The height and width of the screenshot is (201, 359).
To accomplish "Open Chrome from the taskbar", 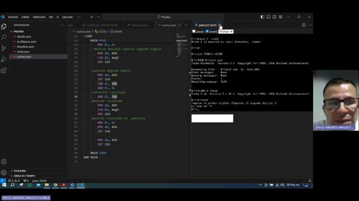I will pyautogui.click(x=56, y=185).
